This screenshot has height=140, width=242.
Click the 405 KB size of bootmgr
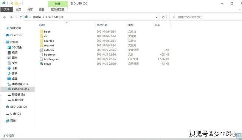tap(164, 55)
